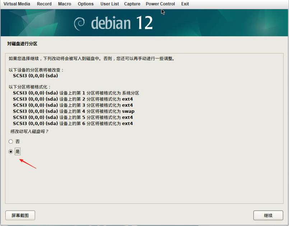Click the 以下设备的分区表将被改变 line
The image size is (289, 226).
36,70
